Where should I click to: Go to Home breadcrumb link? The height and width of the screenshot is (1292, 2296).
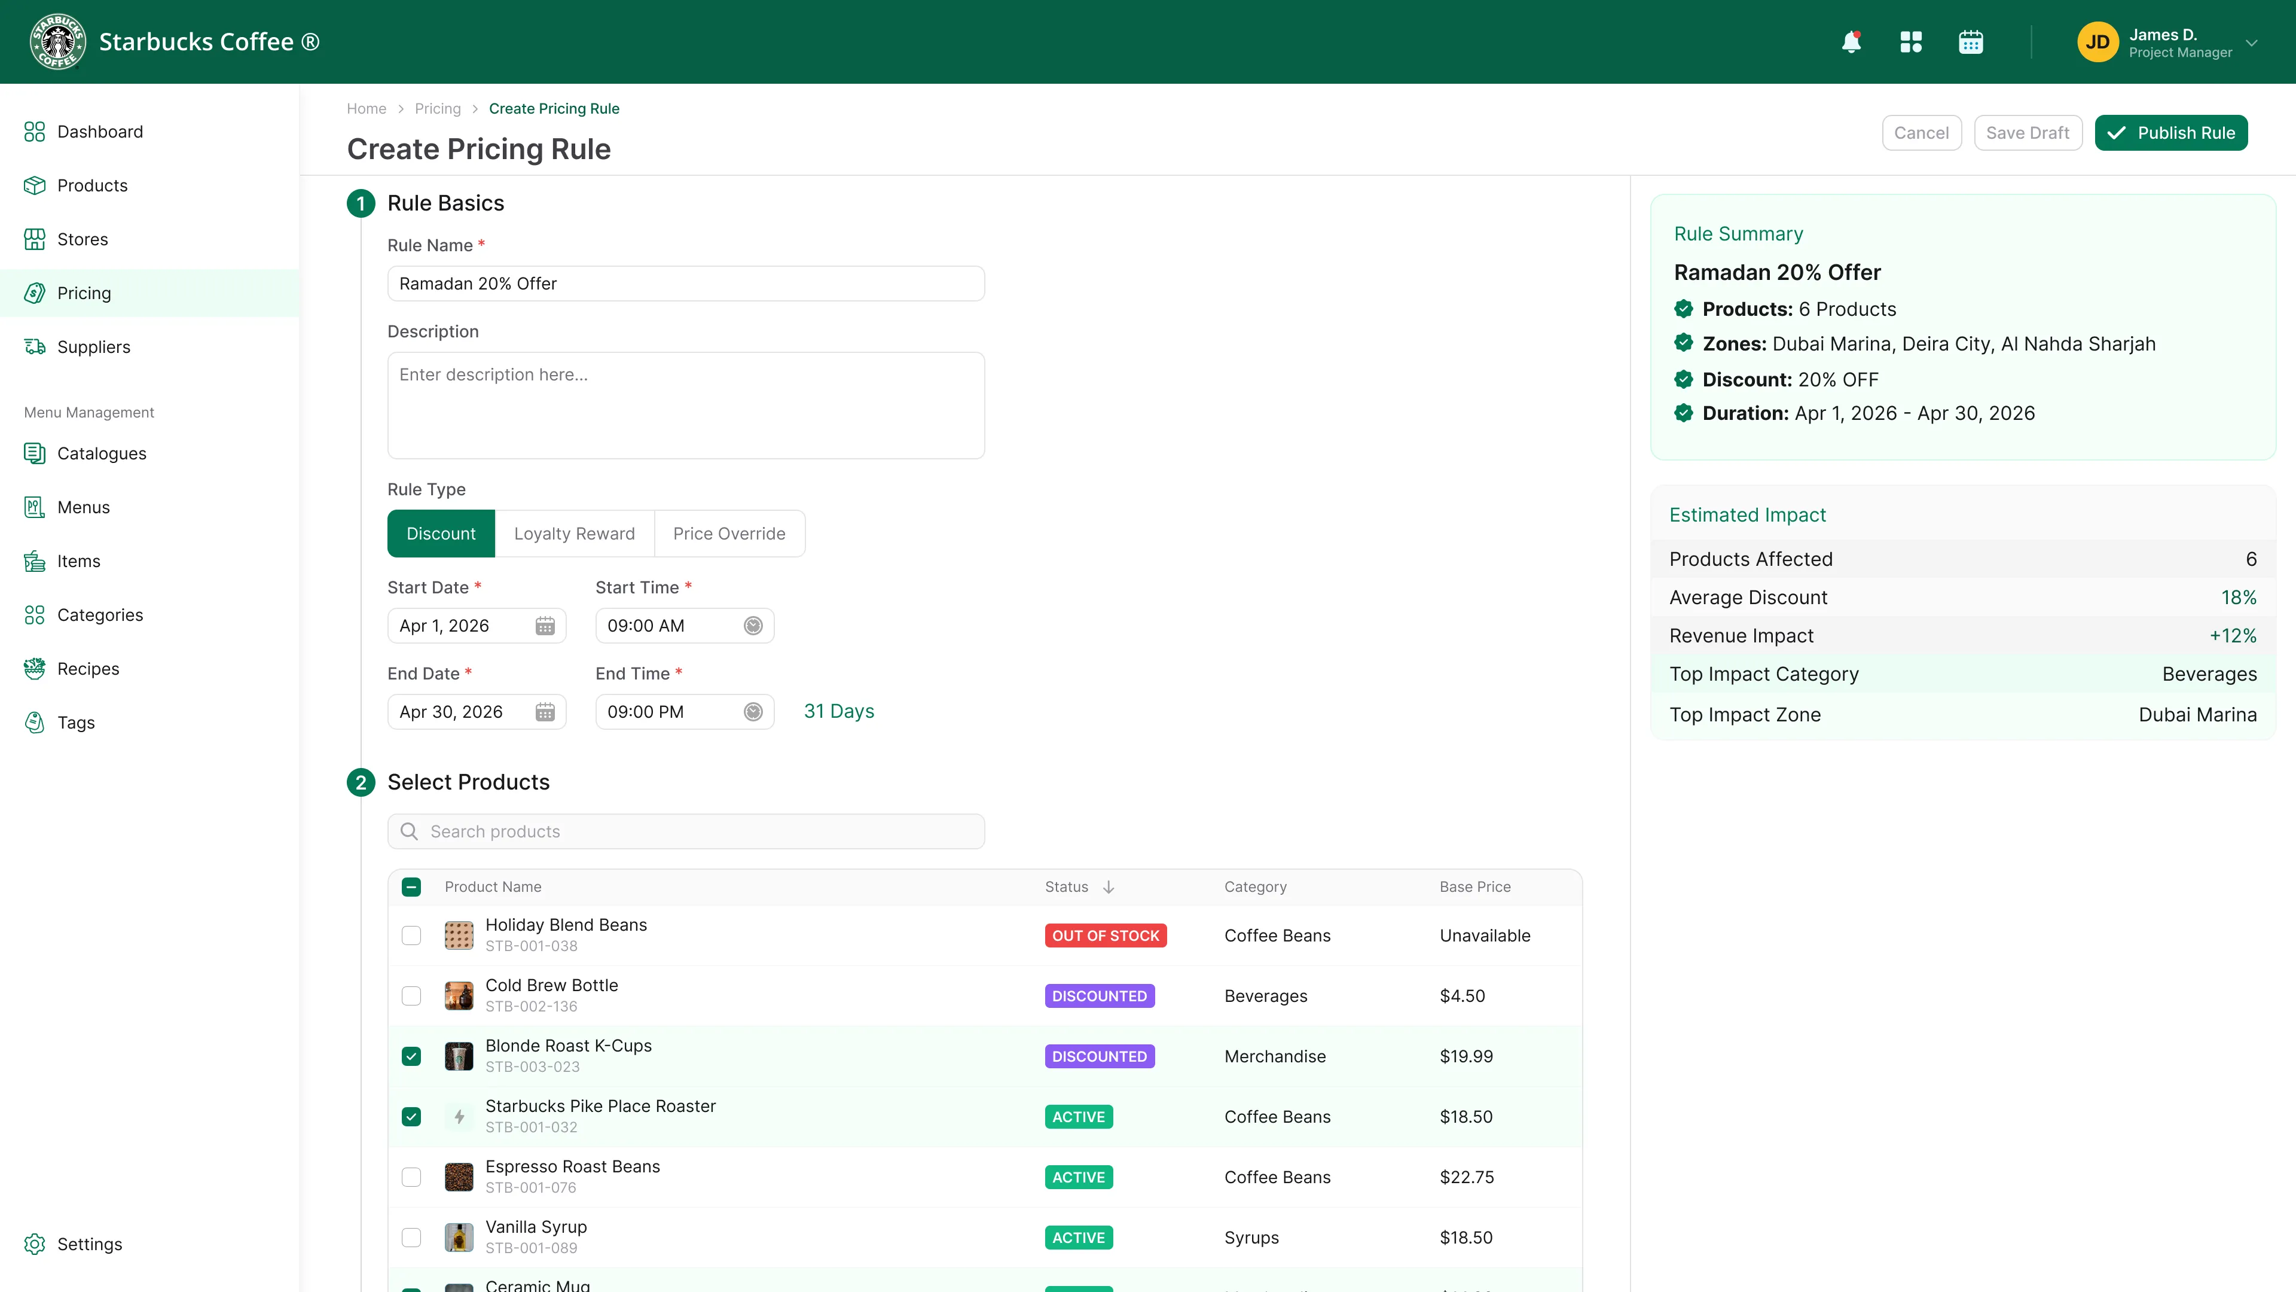pos(367,109)
